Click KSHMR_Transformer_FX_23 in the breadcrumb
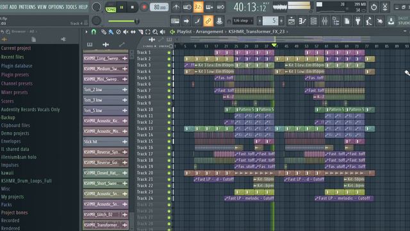 pyautogui.click(x=256, y=31)
